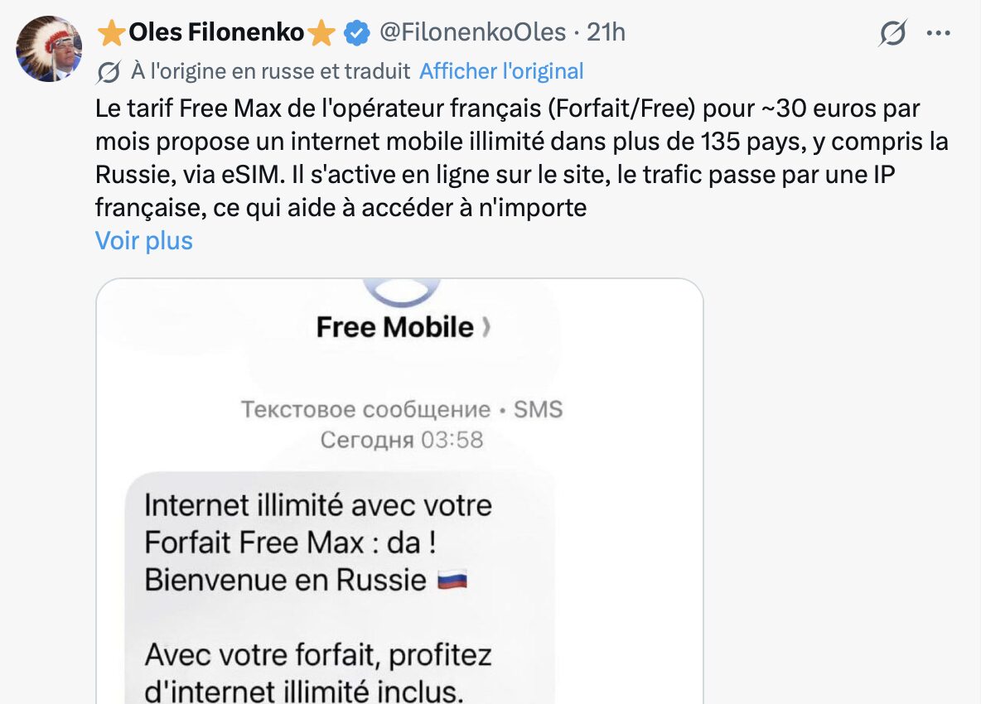Click the 'Сегодня 03:58' SMS timestamp
This screenshot has height=704, width=981.
coord(401,439)
